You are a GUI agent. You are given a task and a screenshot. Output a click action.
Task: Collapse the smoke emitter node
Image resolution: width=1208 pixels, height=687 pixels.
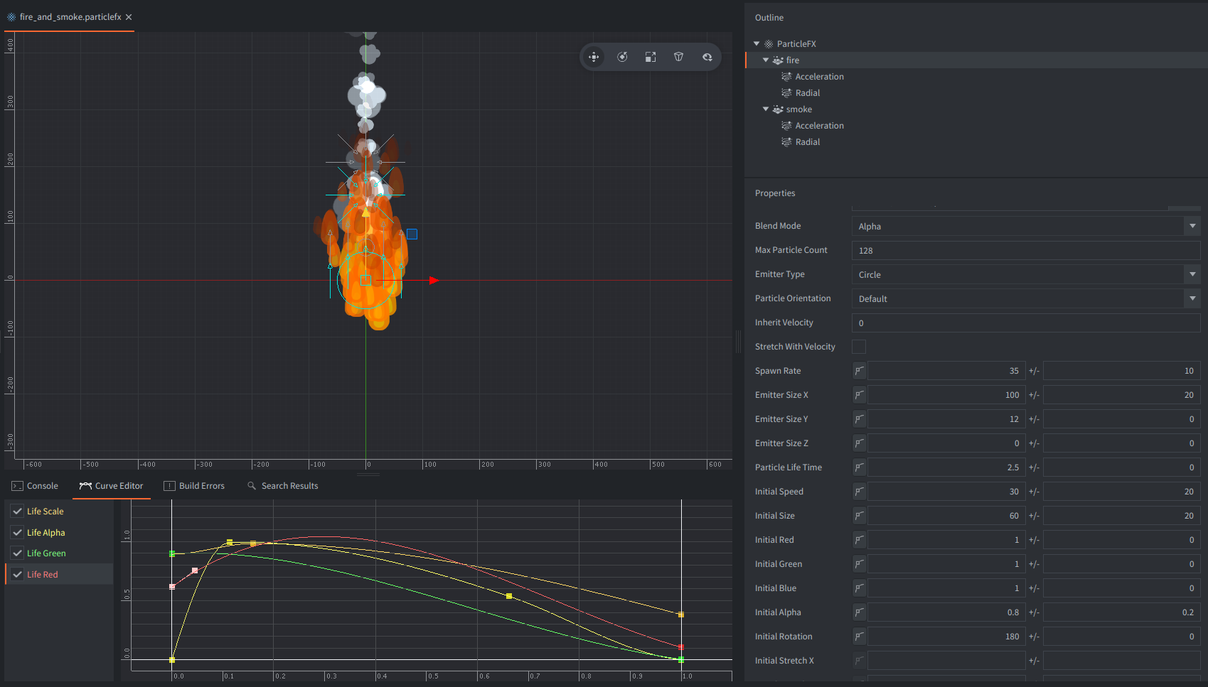coord(766,109)
